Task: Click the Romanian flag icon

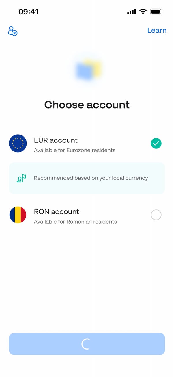Action: [18, 215]
